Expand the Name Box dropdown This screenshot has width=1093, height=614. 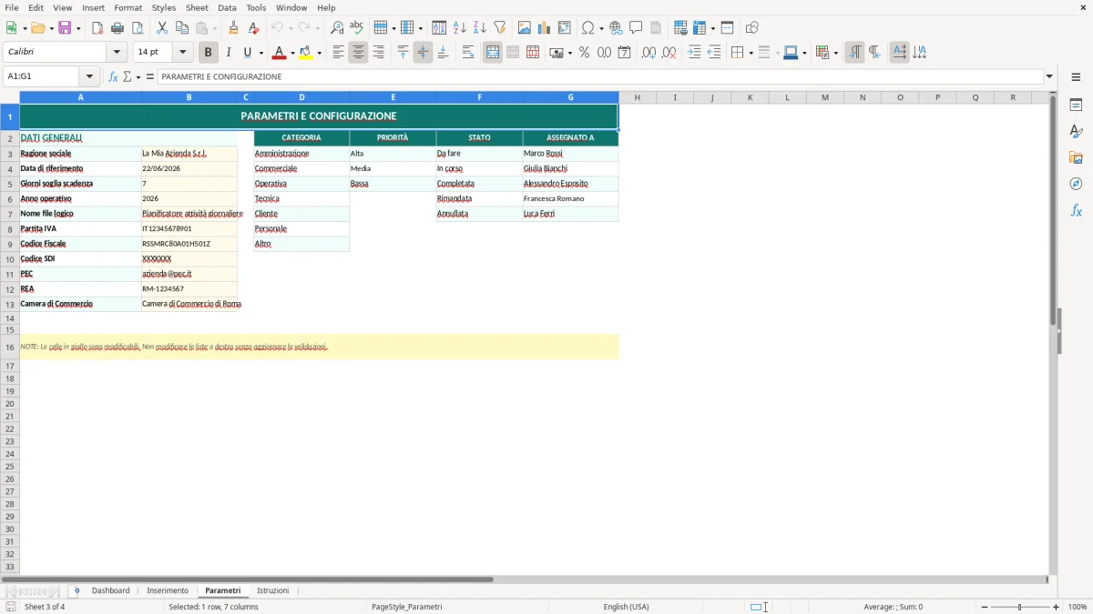click(90, 77)
